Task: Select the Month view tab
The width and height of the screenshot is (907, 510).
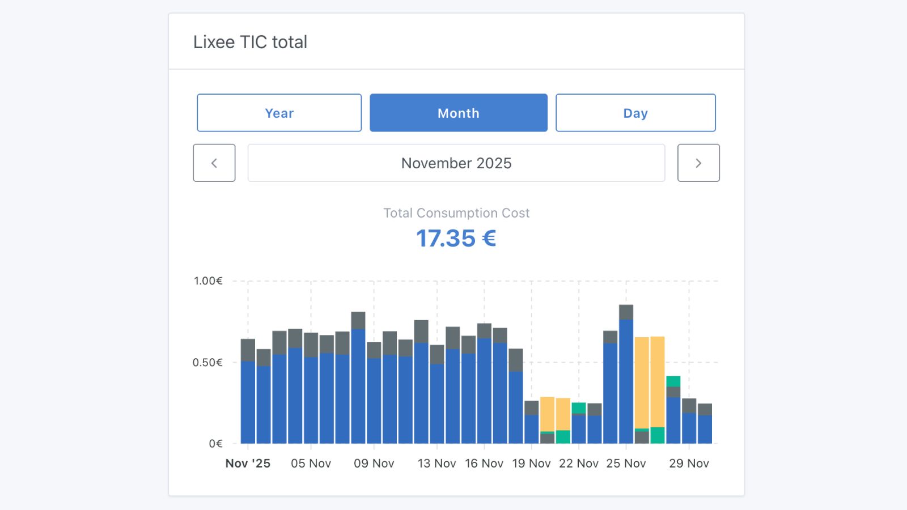Action: pos(458,113)
